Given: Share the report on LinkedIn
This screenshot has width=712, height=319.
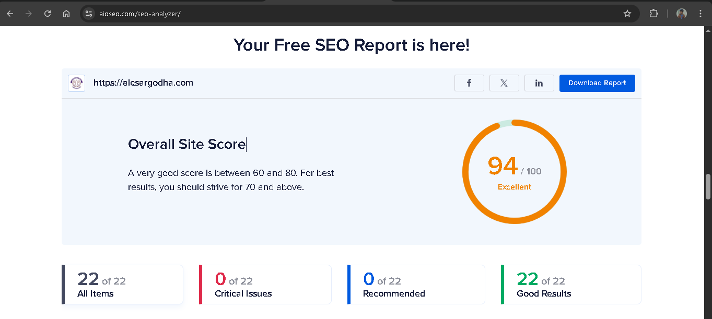Looking at the screenshot, I should pos(539,83).
